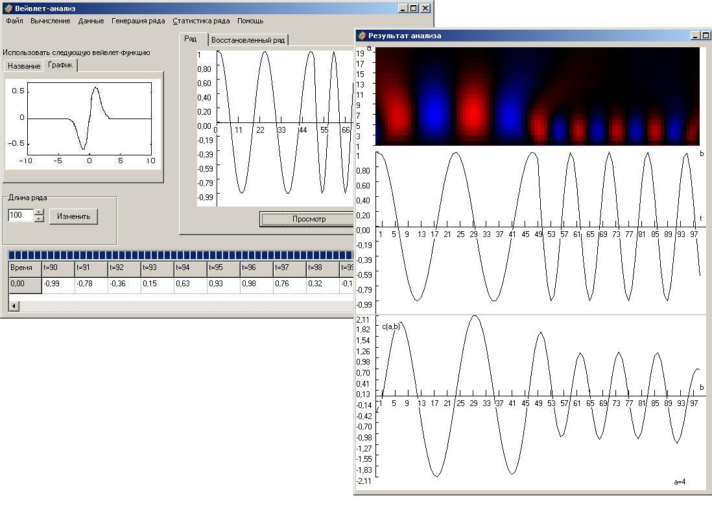The image size is (712, 511).
Task: Select the cell with value -0,99
Action: [x=58, y=285]
